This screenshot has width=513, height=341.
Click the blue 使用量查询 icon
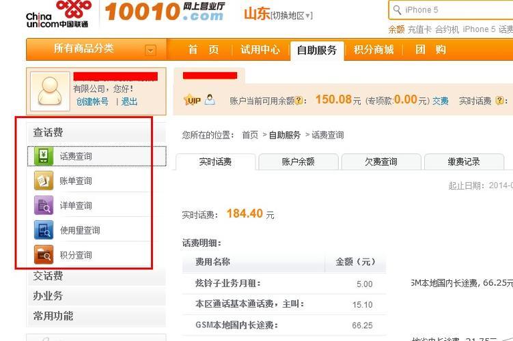pos(44,230)
